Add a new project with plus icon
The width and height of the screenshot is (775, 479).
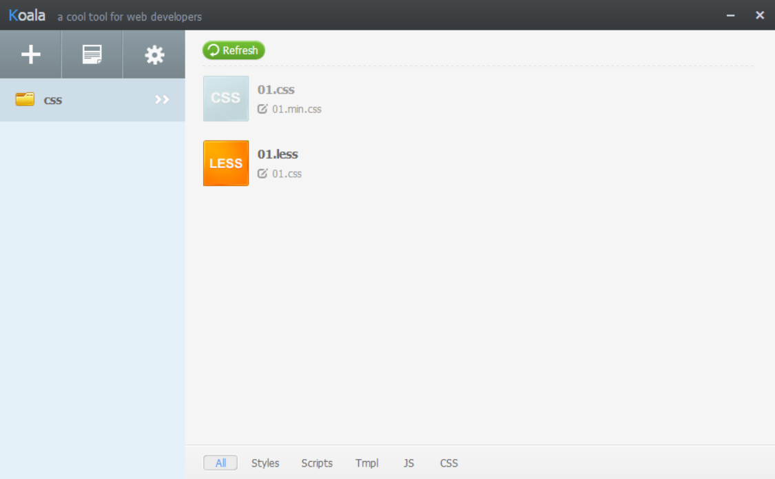30,54
